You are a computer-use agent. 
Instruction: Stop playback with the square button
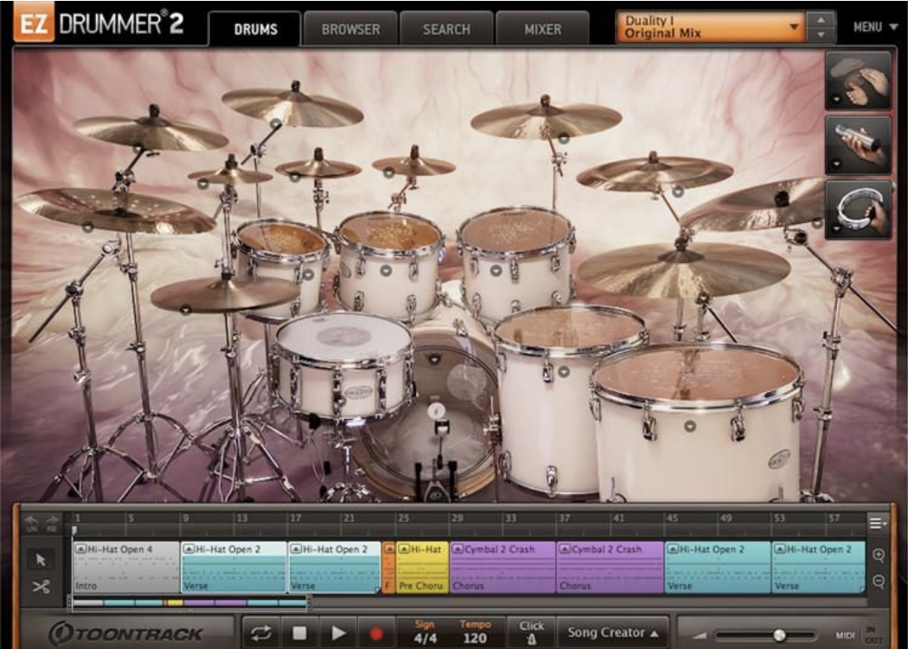click(299, 633)
